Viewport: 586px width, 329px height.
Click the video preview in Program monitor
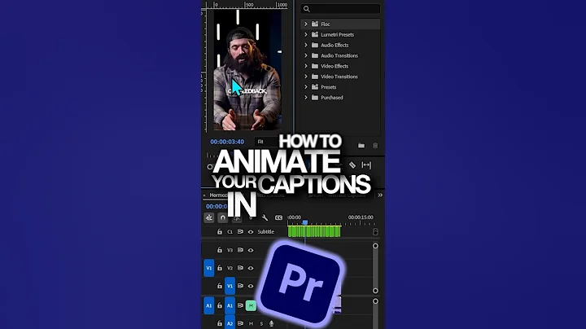coord(247,70)
